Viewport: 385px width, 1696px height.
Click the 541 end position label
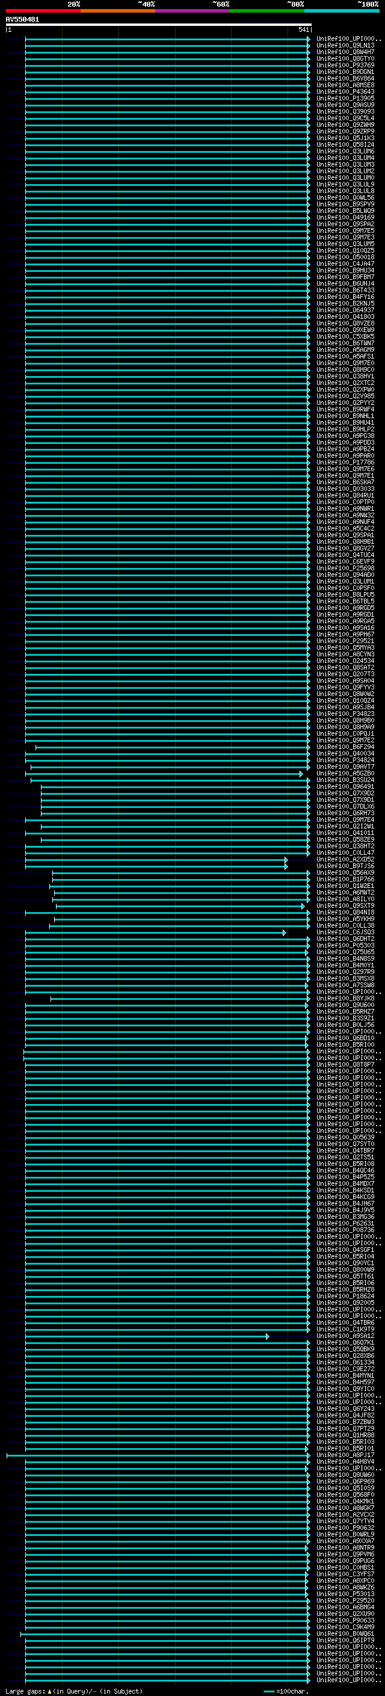click(303, 29)
